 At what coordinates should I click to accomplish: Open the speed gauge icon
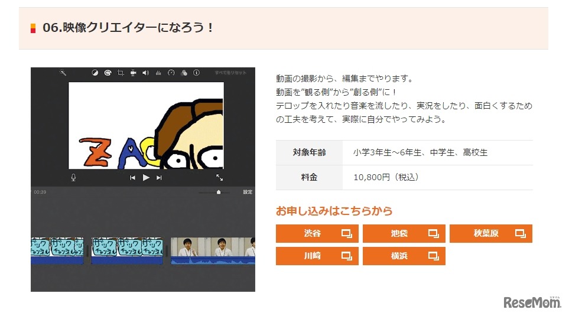171,73
